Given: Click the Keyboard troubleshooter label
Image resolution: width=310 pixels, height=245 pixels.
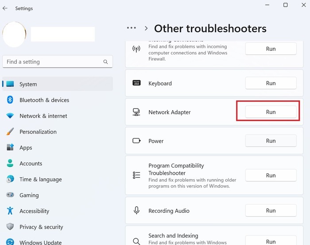Looking at the screenshot, I should (160, 83).
